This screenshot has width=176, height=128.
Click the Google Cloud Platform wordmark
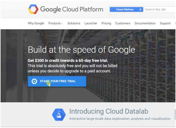[72, 9]
